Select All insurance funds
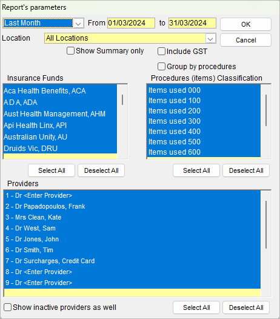Image resolution: width=280 pixels, height=319 pixels. click(52, 170)
